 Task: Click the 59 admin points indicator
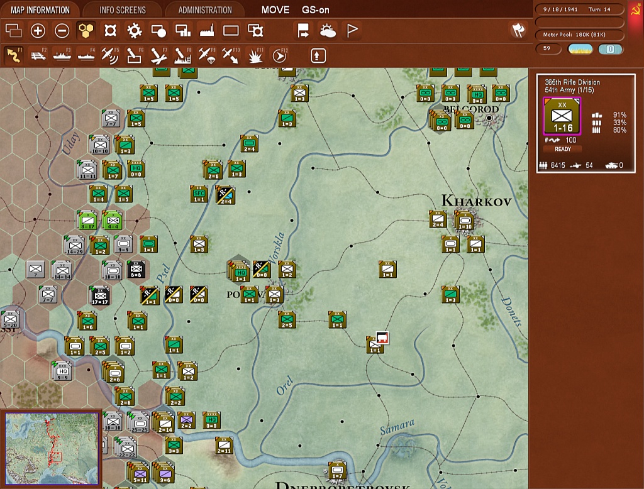pyautogui.click(x=548, y=48)
